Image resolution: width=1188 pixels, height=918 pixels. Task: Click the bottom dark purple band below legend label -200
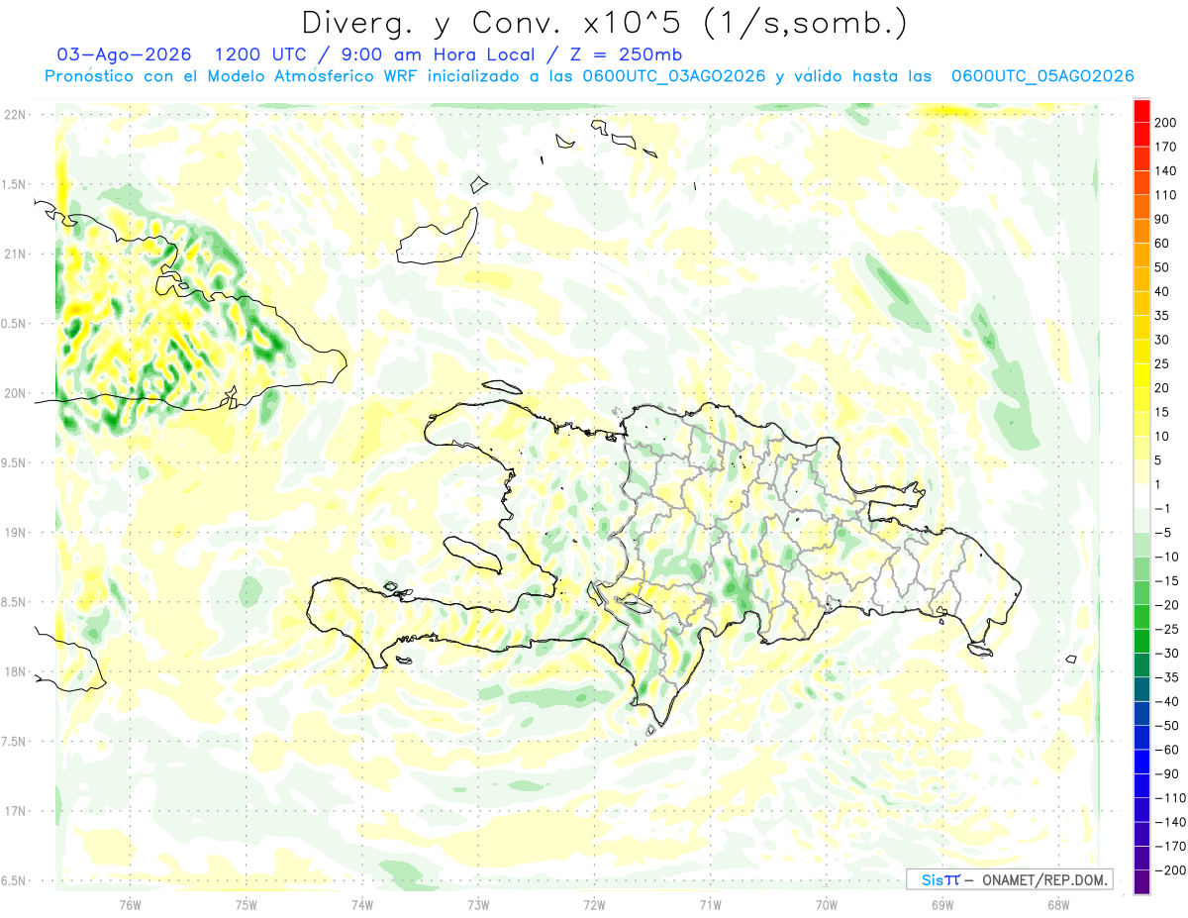tap(1141, 881)
